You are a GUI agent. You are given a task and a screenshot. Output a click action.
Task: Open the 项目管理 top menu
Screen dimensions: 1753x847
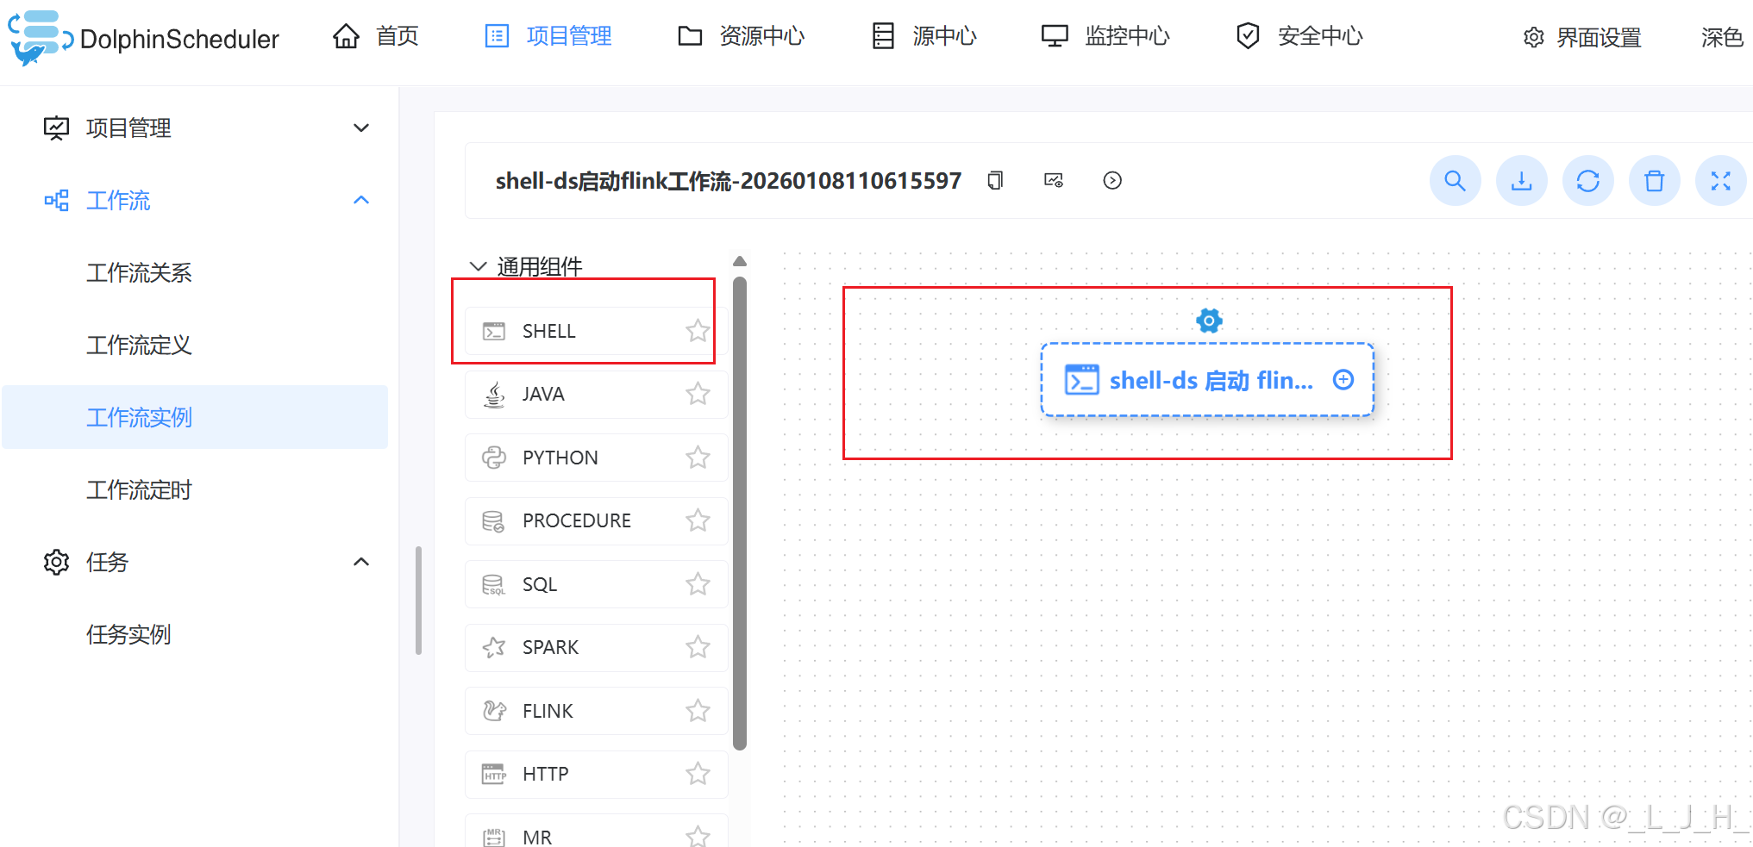pos(548,36)
